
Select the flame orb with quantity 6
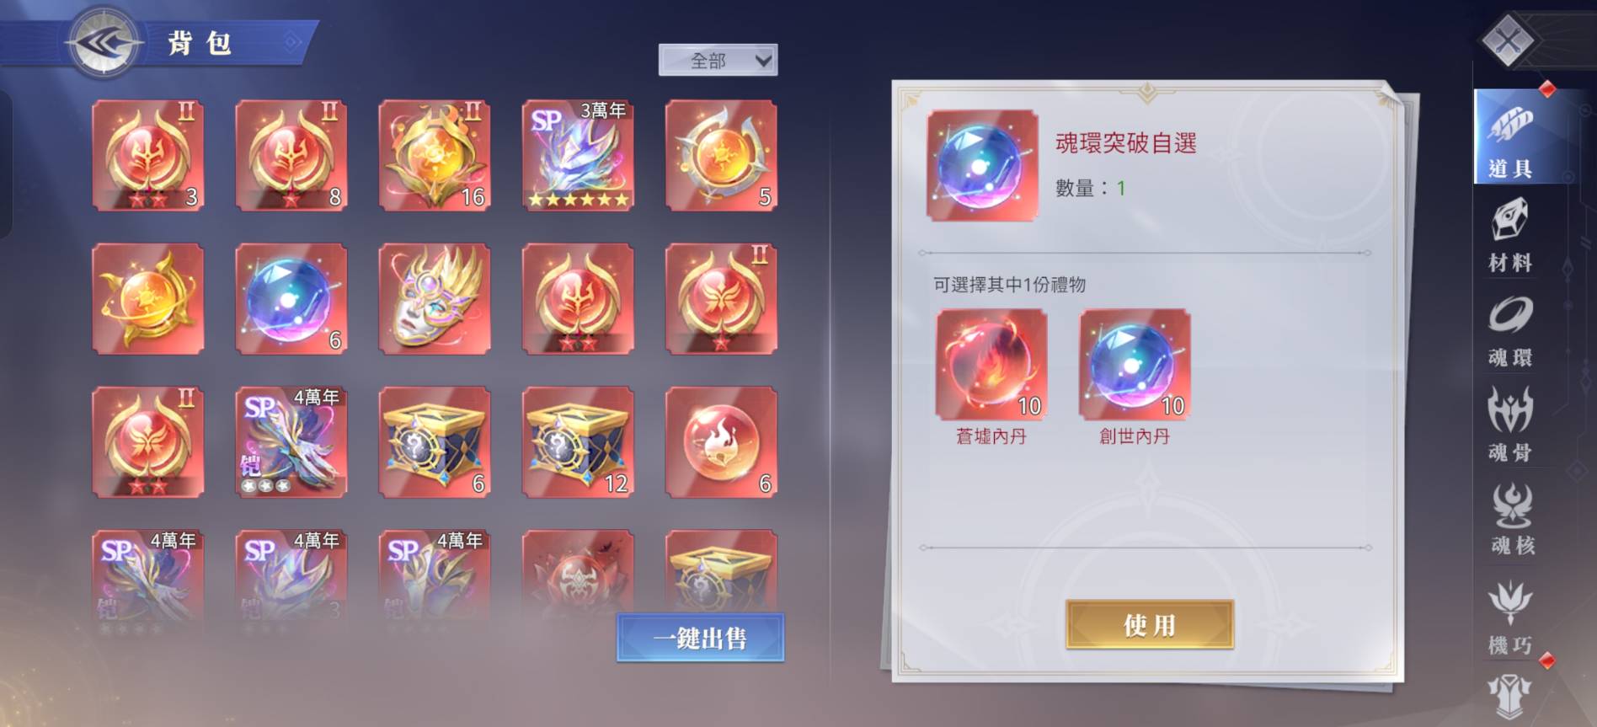721,441
